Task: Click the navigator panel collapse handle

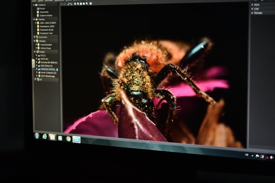Action: click(33, 63)
